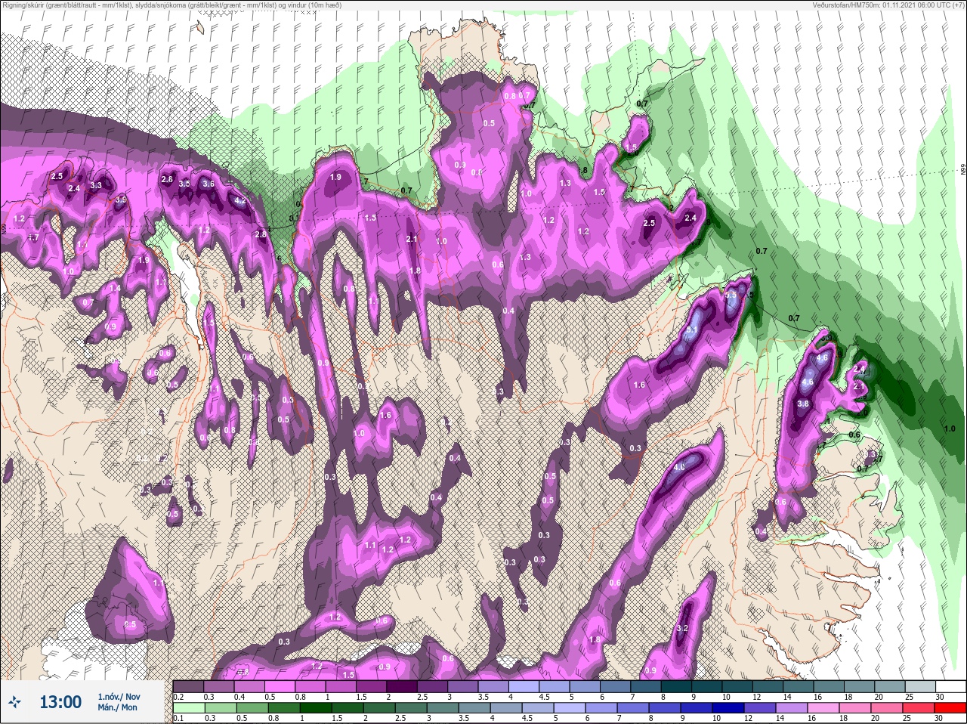Click the 4.2 precipitation value on the map
Screen dimensions: 967x724
[x=240, y=201]
